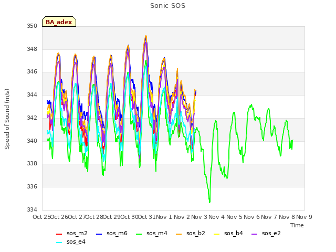This screenshot has width=336, height=252.
Task: Click the Speed of Sound axis label
Action: (7, 119)
